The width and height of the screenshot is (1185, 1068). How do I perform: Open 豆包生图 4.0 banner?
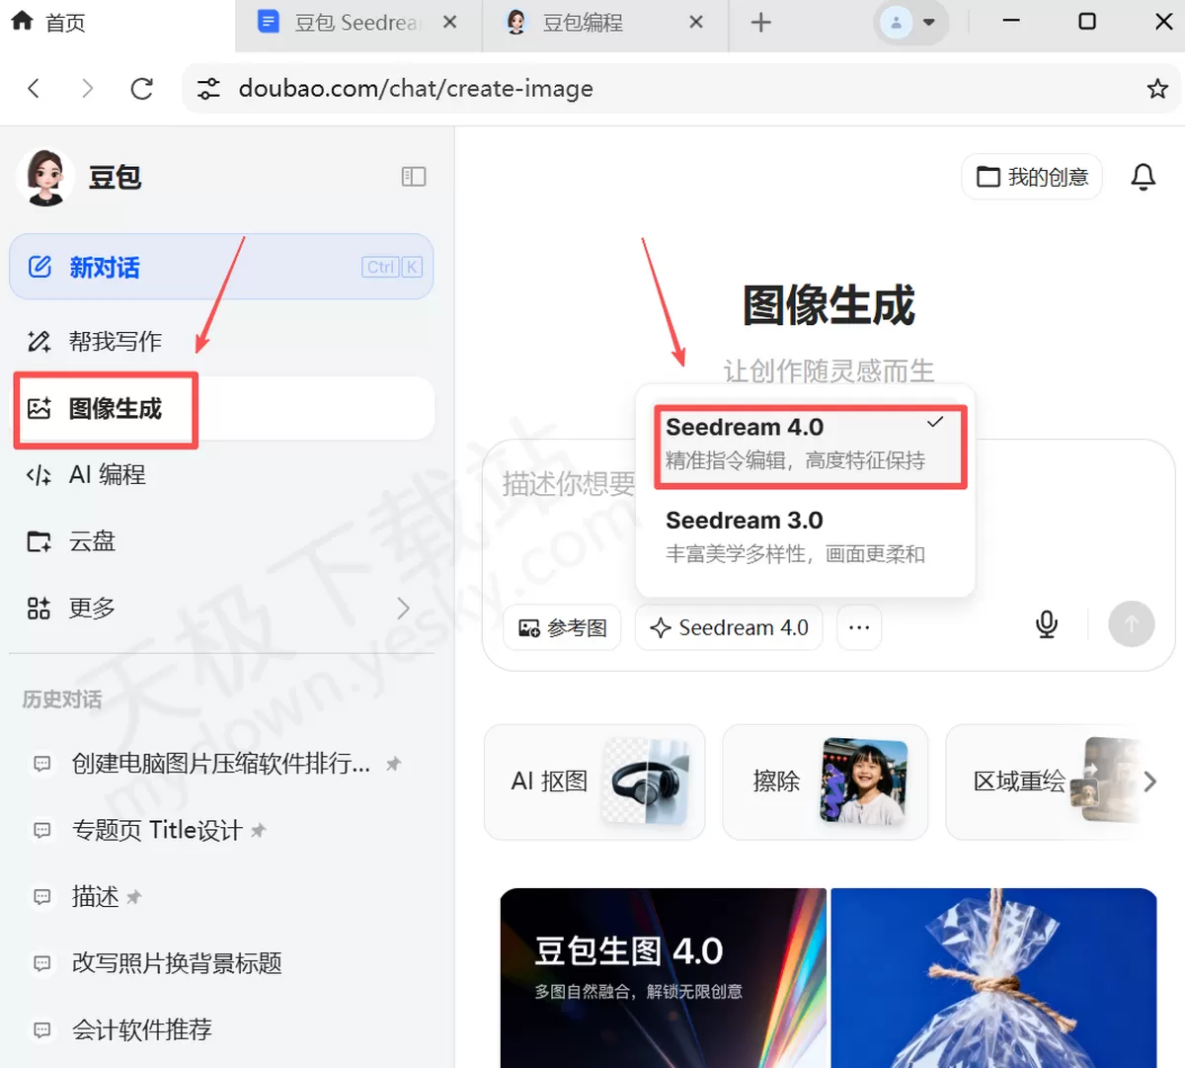664,978
